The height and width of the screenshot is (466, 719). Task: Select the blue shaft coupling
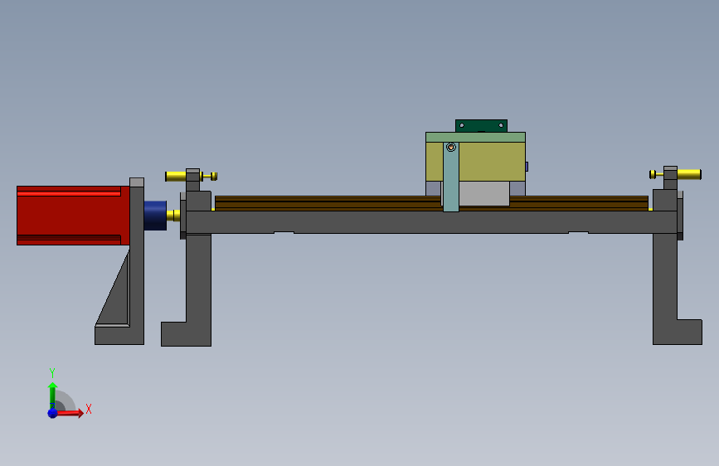tap(155, 215)
